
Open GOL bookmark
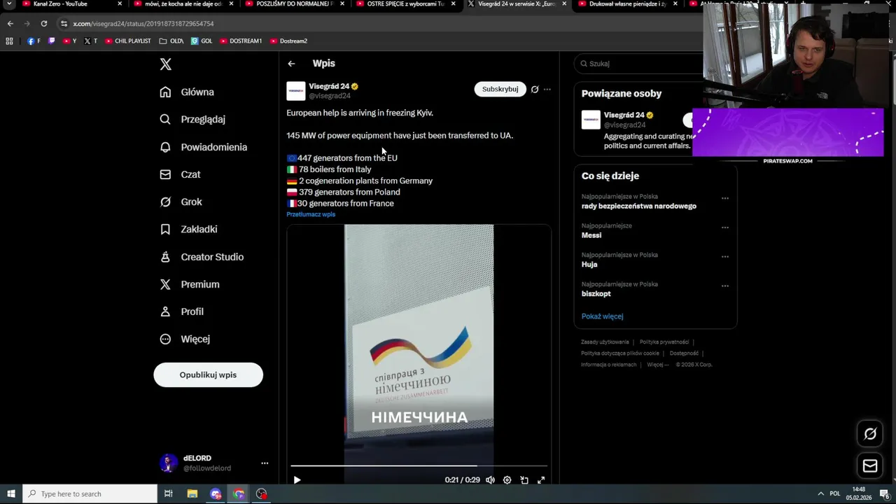click(x=202, y=41)
